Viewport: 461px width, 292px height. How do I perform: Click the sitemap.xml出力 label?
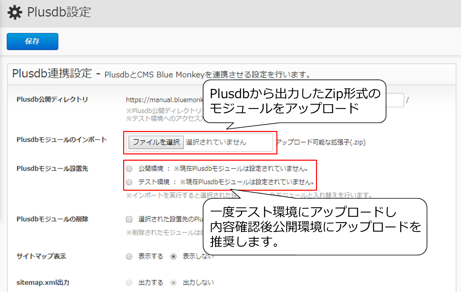click(43, 282)
